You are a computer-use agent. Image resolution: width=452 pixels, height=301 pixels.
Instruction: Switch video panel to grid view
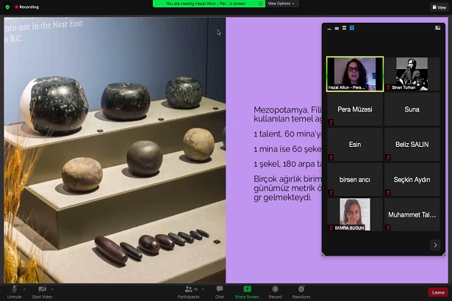(352, 28)
